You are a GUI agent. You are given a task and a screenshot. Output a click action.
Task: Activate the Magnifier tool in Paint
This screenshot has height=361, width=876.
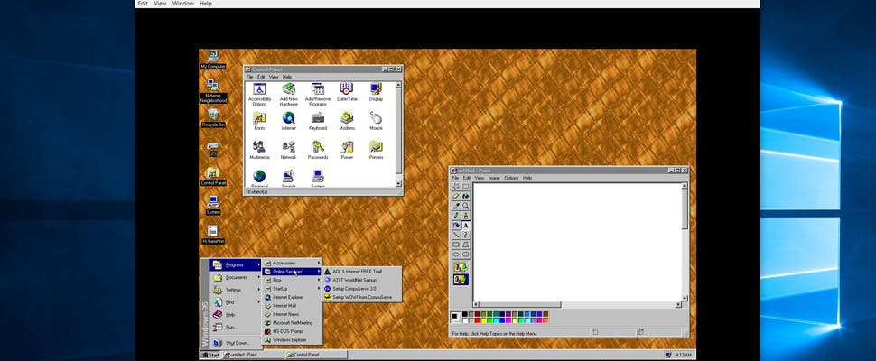465,206
